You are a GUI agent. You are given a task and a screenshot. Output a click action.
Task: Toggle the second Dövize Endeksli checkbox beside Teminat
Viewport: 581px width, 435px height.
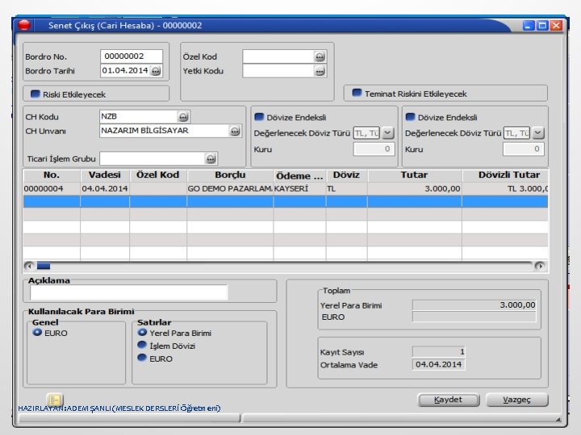[x=410, y=117]
